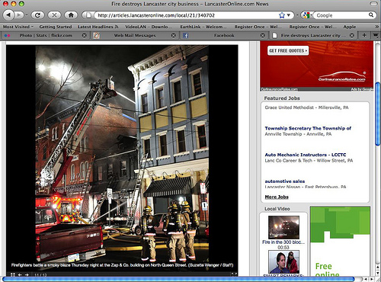Go back with the browser Back arrow
Viewport: 381px width, 282px height.
(9, 15)
